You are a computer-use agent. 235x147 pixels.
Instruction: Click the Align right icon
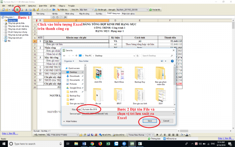pos(177,135)
